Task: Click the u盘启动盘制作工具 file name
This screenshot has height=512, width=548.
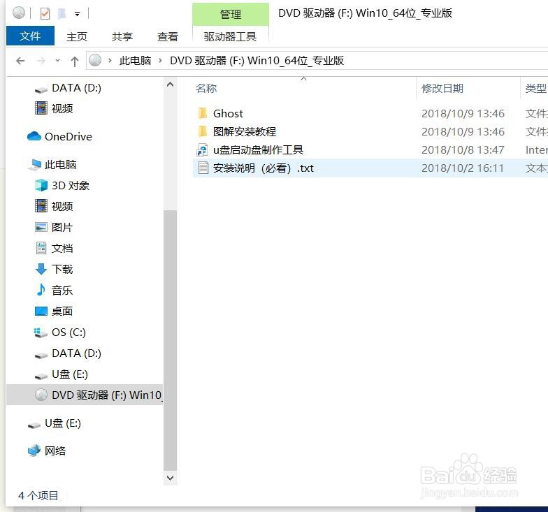Action: 259,149
